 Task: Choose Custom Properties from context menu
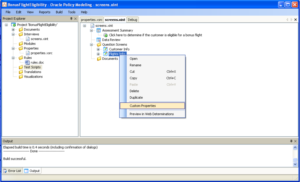152,106
